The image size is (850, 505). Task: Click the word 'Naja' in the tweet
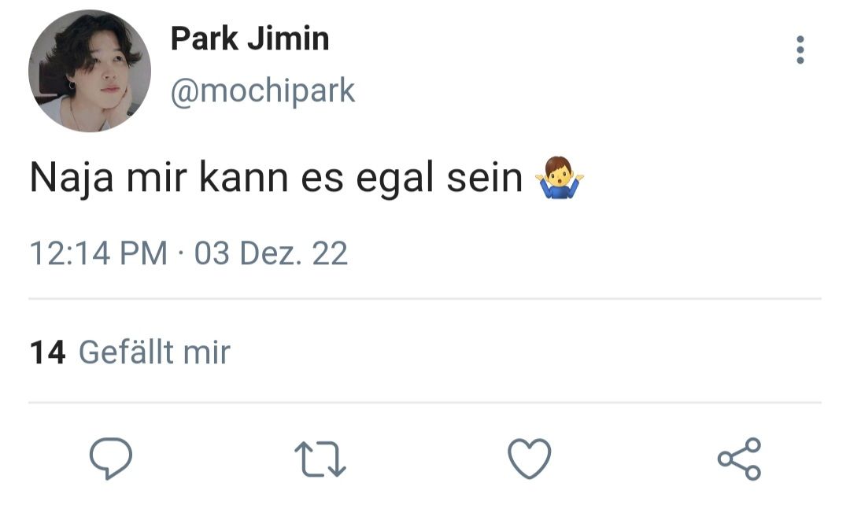72,178
